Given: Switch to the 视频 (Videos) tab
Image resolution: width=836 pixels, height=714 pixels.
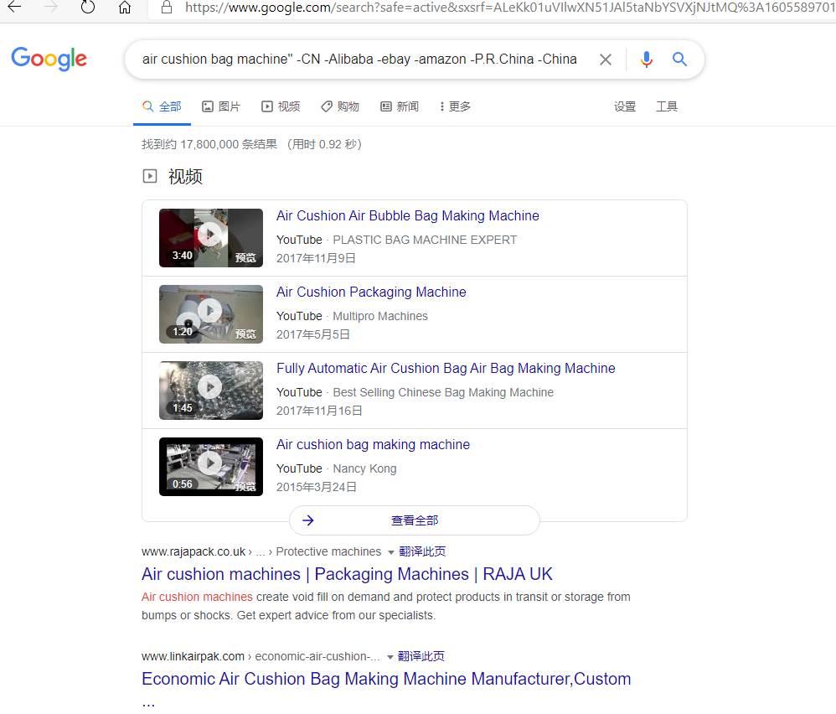Looking at the screenshot, I should pos(281,106).
